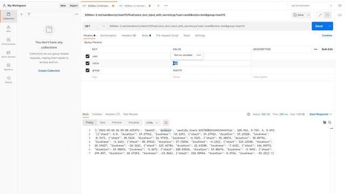345x194 pixels.
Task: Open the query params table options ellipsis
Action: (x=316, y=49)
